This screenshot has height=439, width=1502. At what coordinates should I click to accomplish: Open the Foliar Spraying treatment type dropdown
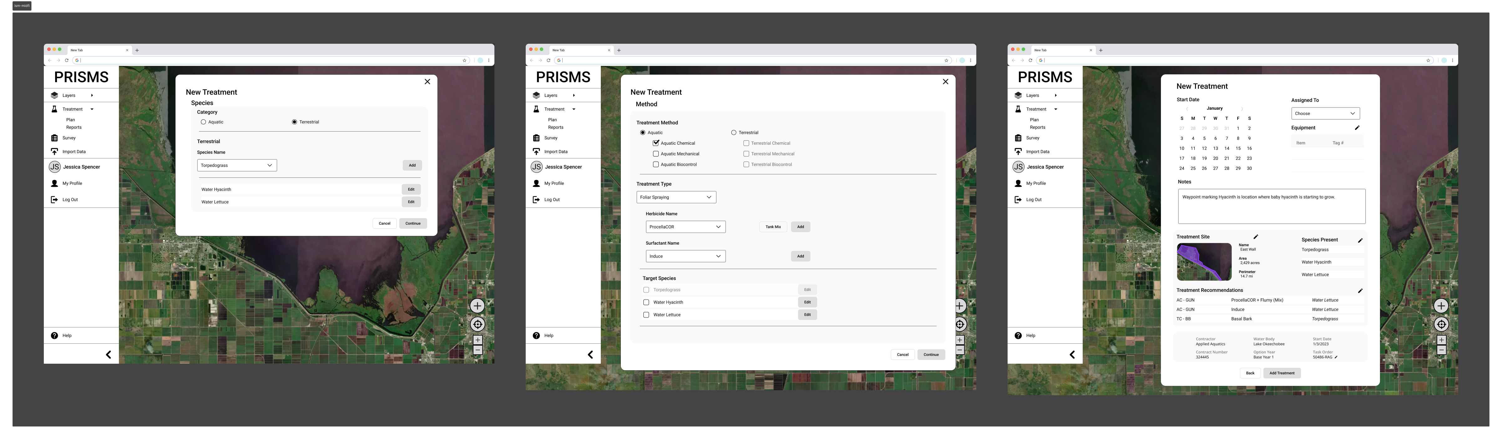click(676, 197)
